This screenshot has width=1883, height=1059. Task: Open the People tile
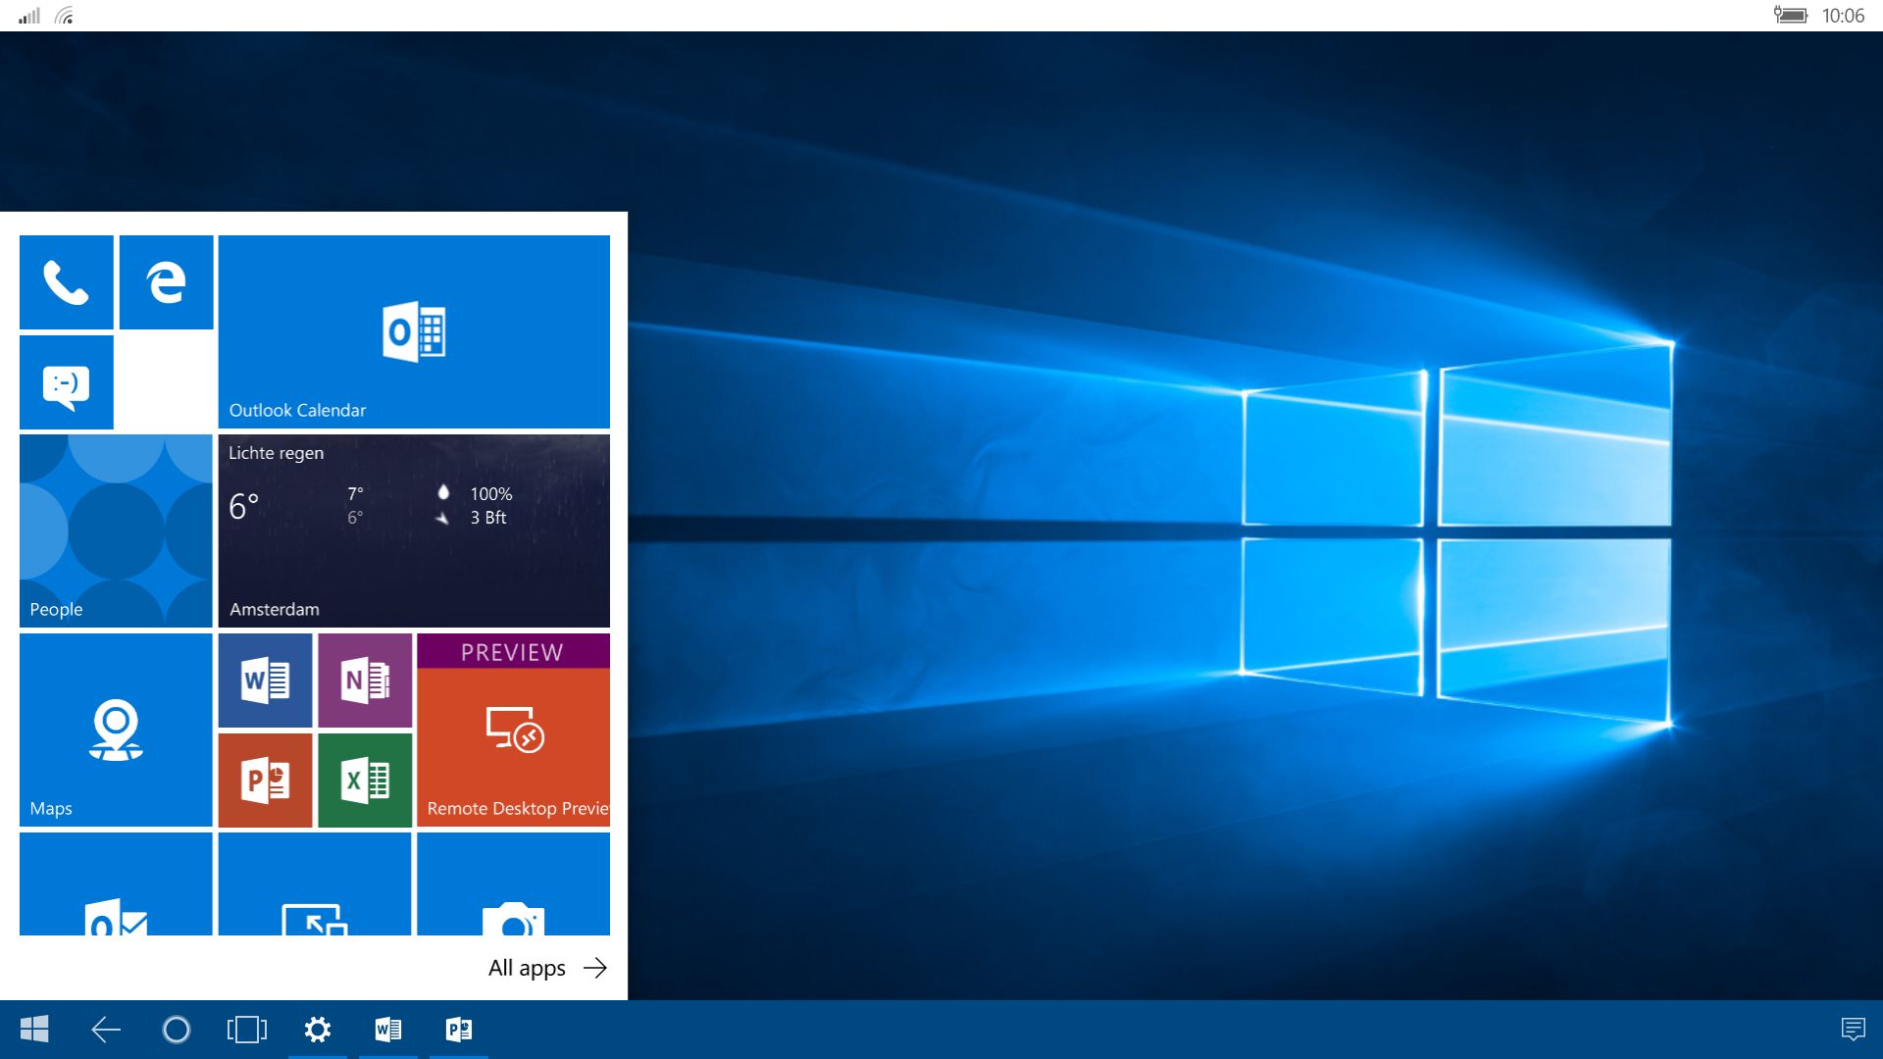tap(116, 530)
